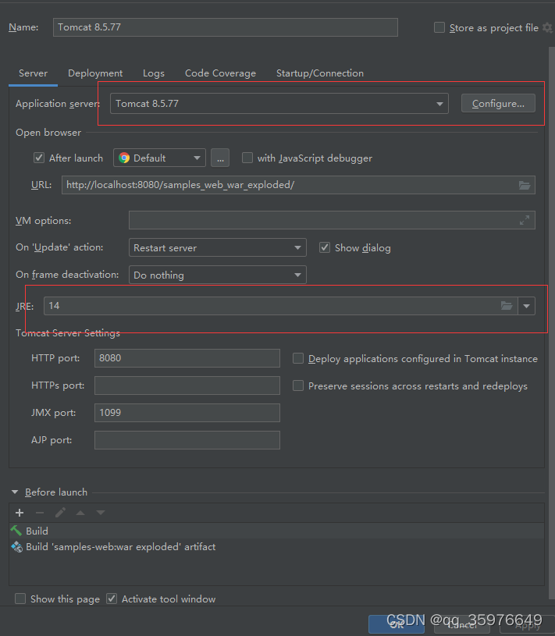
Task: Expand the VM options field editor
Action: [x=525, y=220]
